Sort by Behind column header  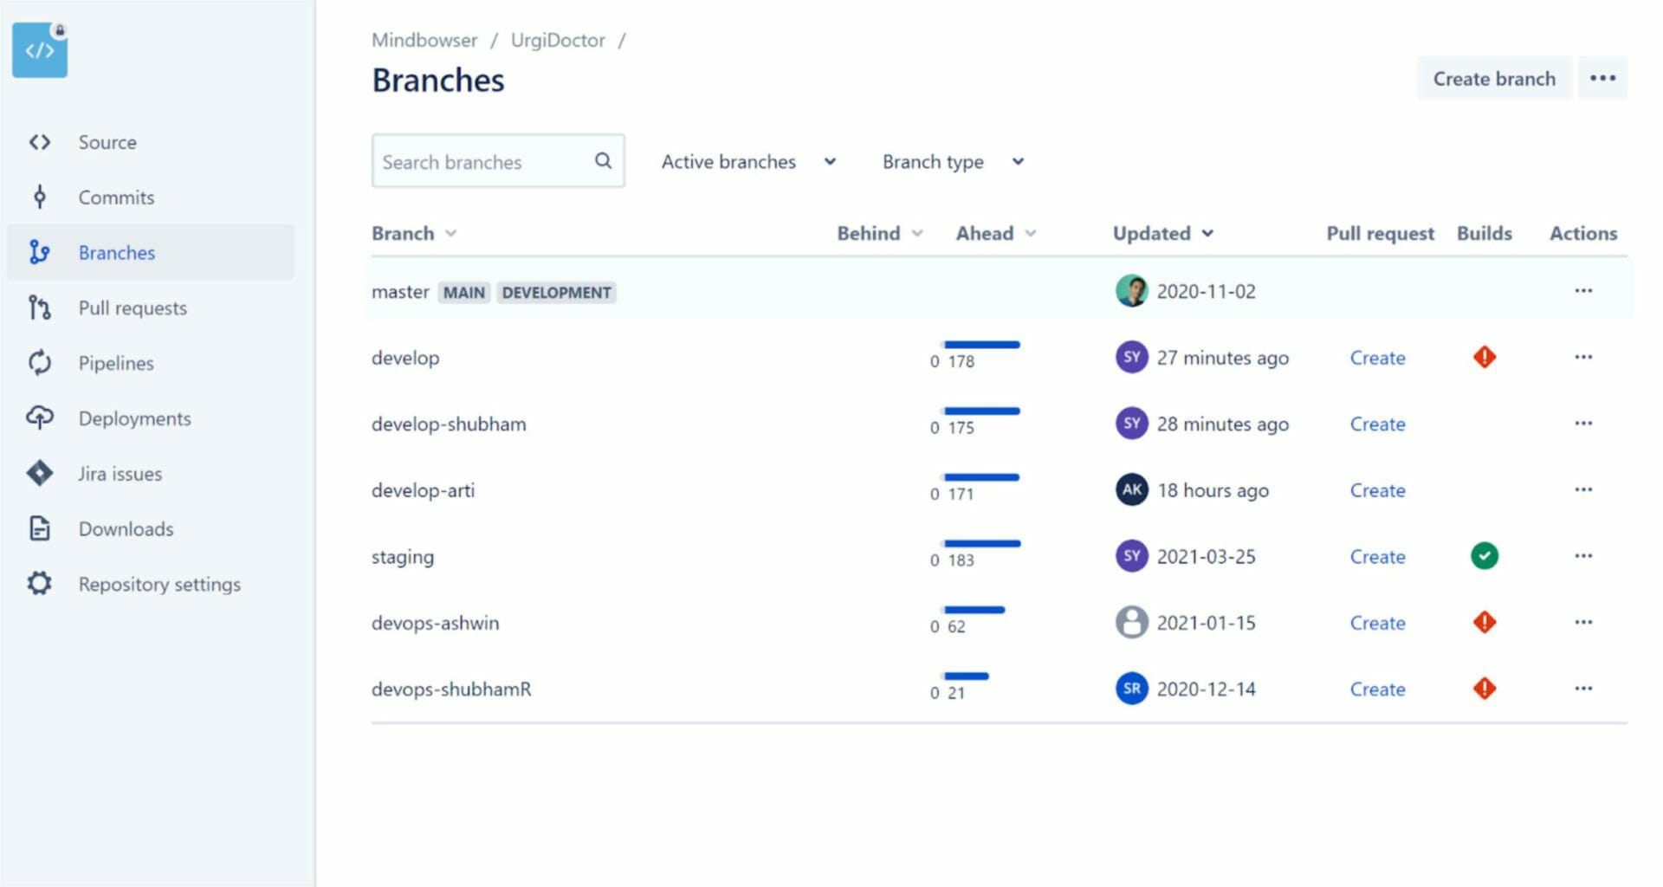point(880,233)
